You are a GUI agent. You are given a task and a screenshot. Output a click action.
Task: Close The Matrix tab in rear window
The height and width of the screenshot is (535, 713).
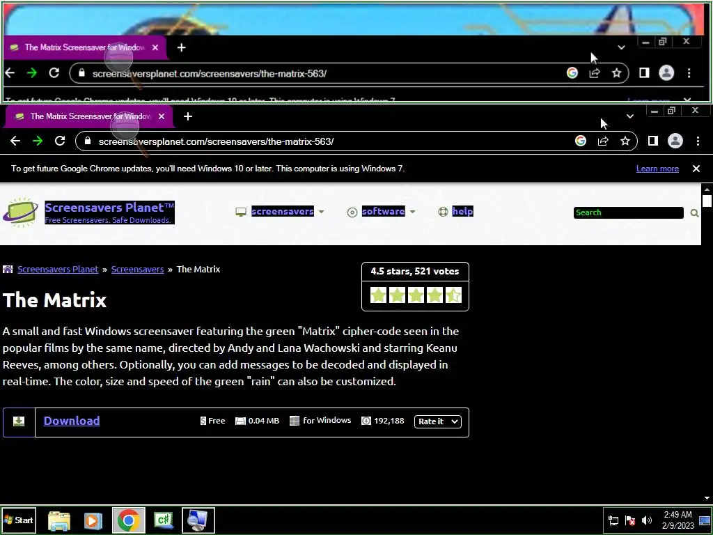click(155, 47)
